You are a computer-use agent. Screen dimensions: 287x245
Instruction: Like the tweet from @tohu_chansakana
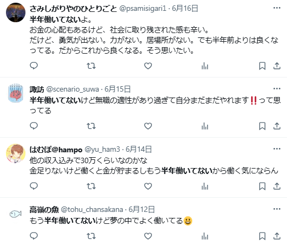pos(148,236)
